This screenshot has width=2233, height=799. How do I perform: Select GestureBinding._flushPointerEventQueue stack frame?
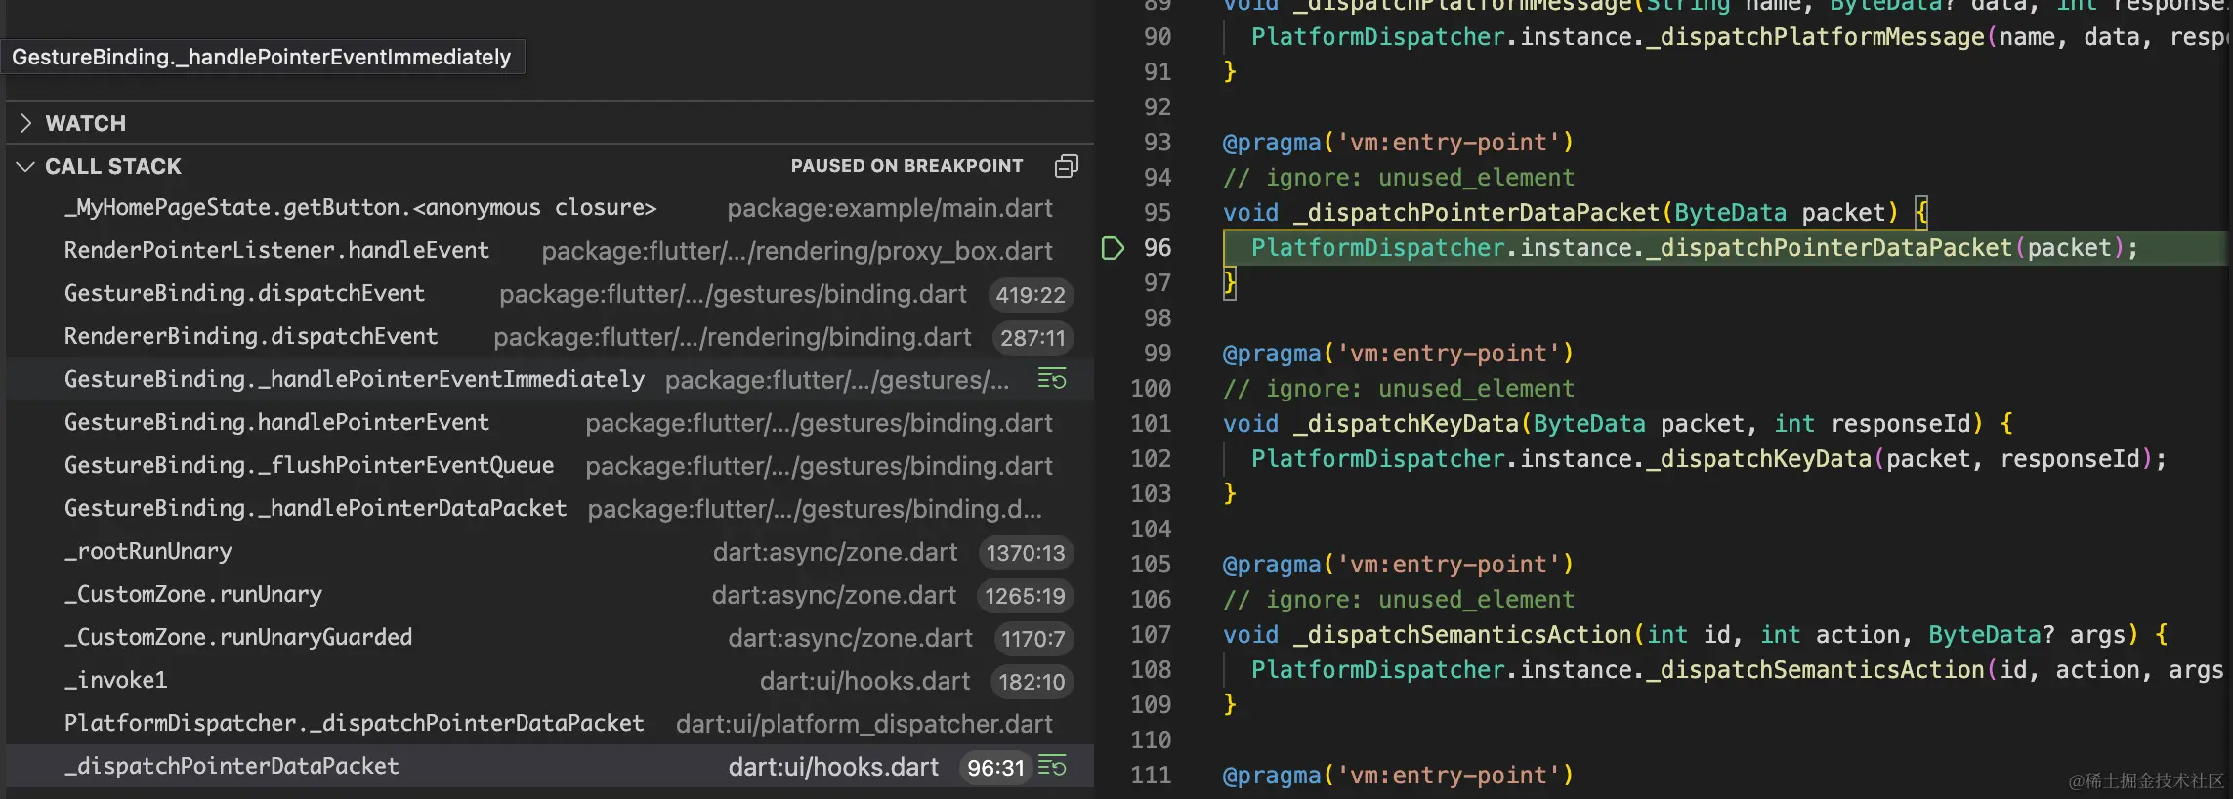click(550, 466)
